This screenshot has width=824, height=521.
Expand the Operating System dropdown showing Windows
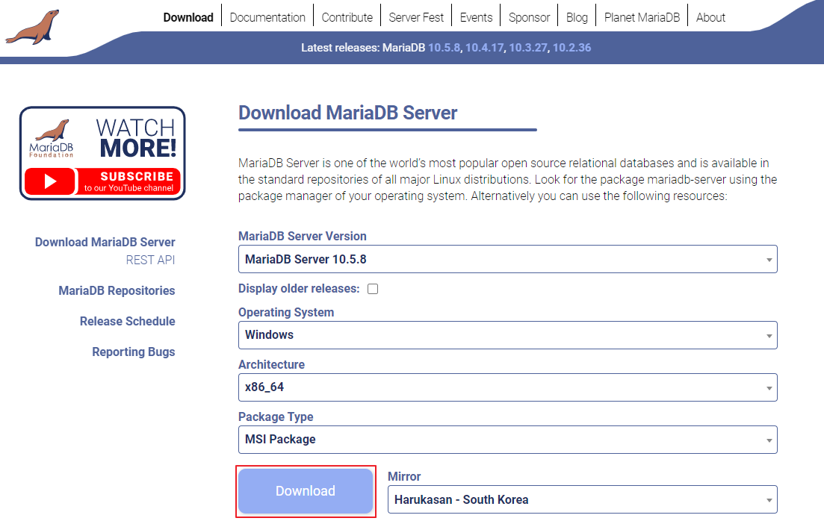coord(508,335)
